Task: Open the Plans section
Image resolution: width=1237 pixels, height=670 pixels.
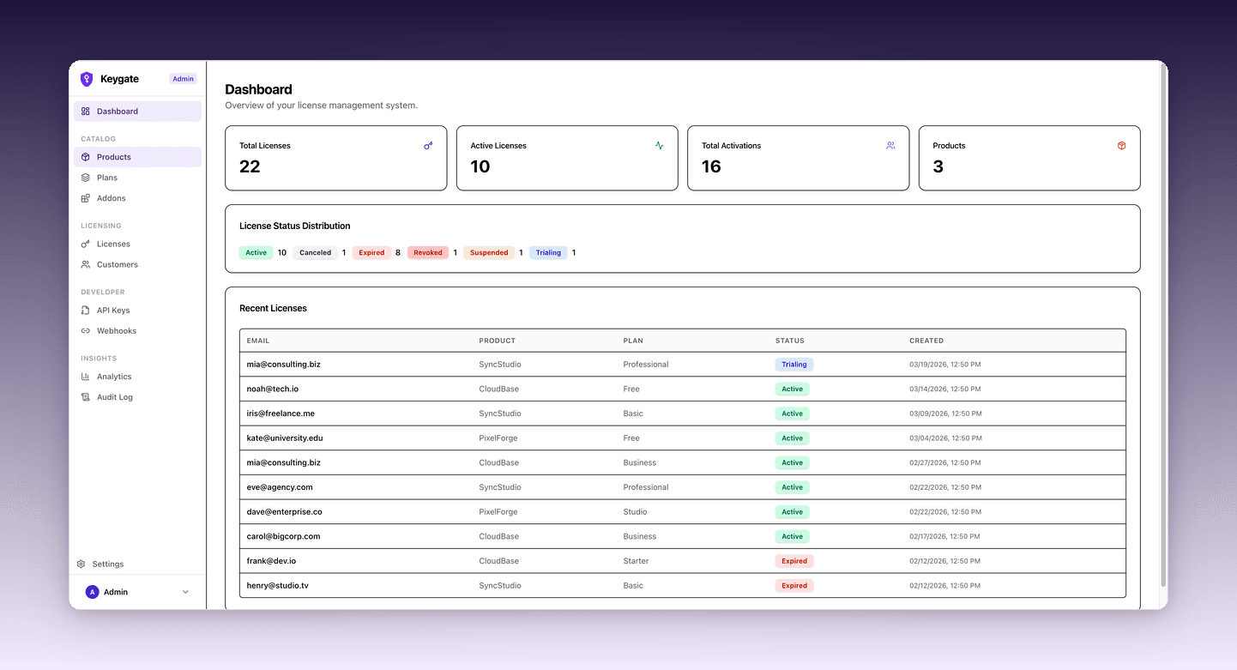Action: point(107,177)
